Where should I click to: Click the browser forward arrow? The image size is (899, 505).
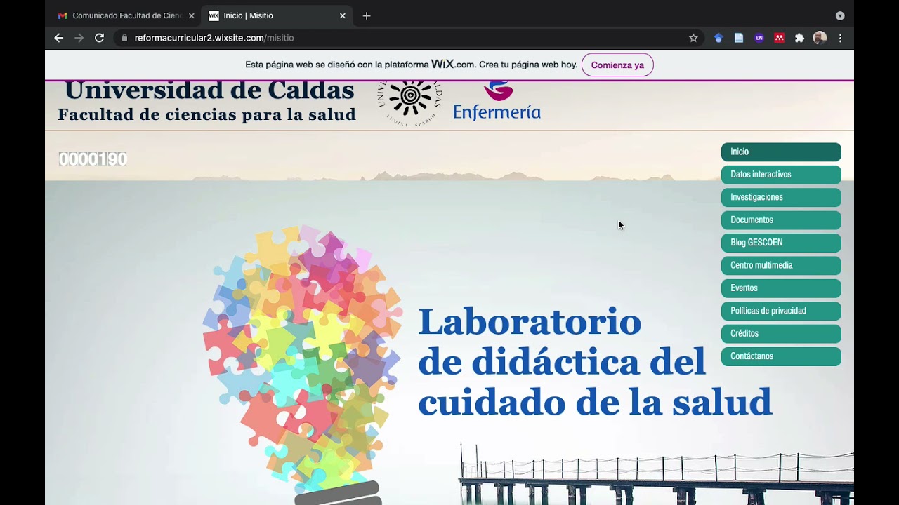pos(79,38)
